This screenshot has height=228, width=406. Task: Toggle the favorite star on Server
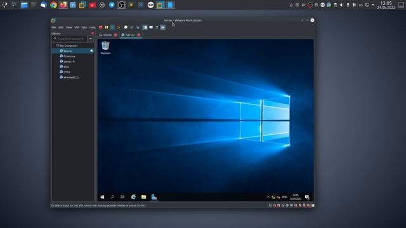(x=91, y=51)
